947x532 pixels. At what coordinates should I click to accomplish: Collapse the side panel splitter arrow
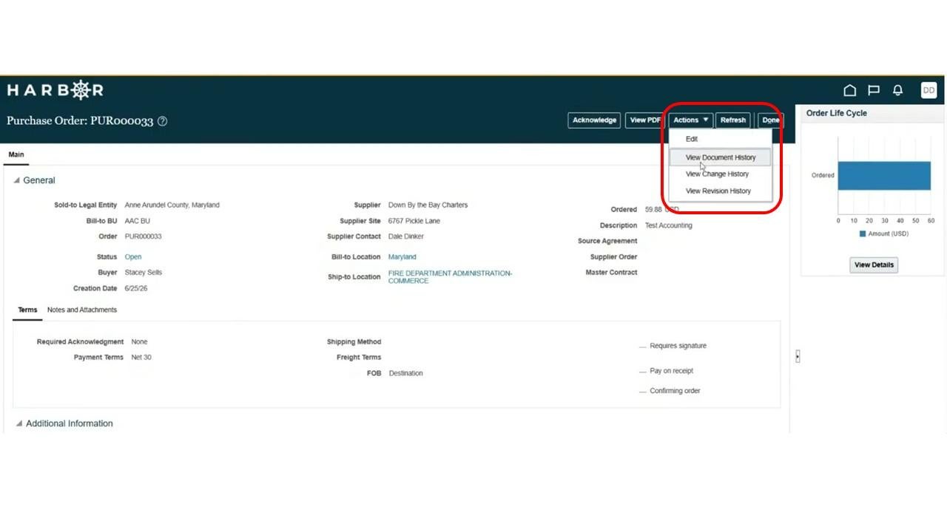(798, 356)
